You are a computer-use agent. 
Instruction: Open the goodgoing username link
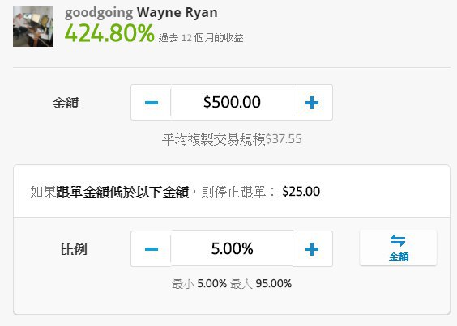coord(99,14)
